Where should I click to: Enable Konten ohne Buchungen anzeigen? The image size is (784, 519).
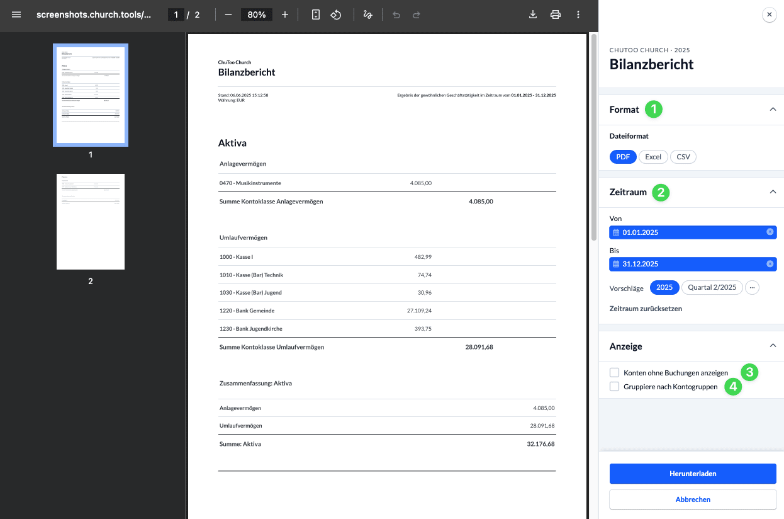[x=615, y=372]
